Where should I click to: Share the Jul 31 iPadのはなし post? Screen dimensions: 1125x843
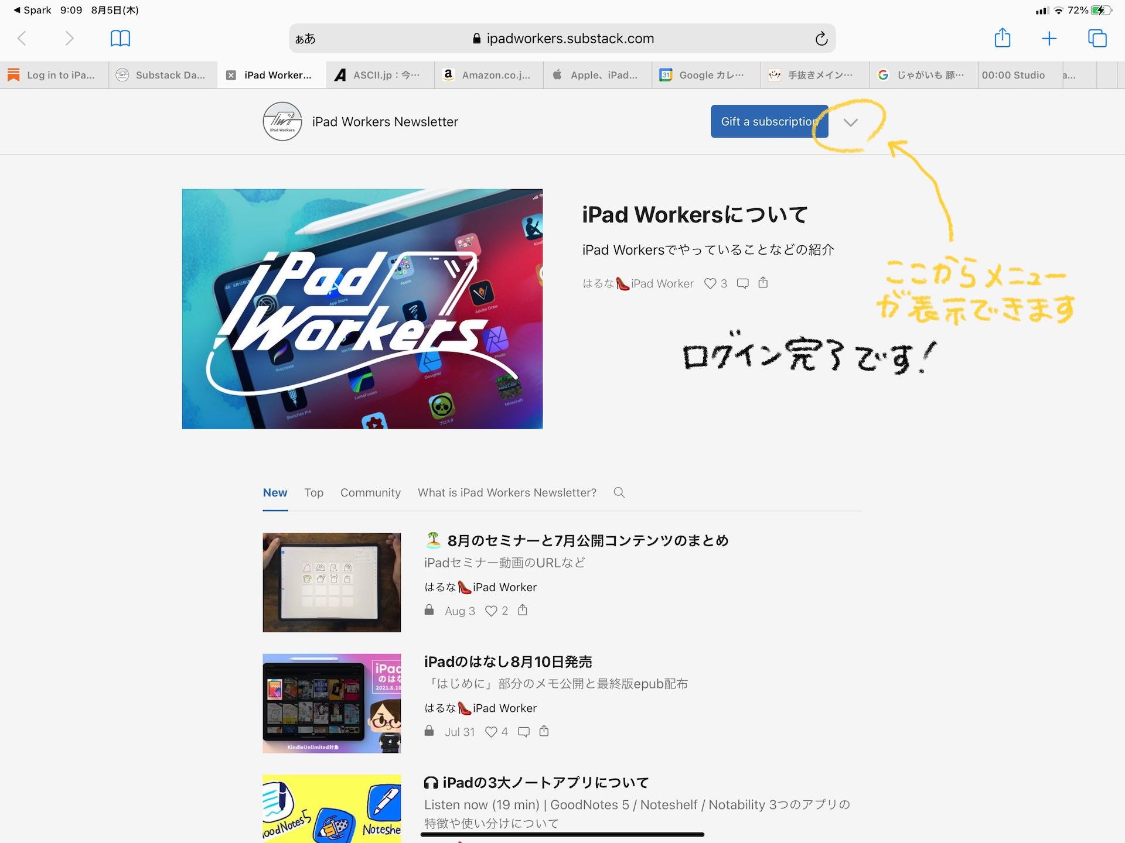pos(544,731)
